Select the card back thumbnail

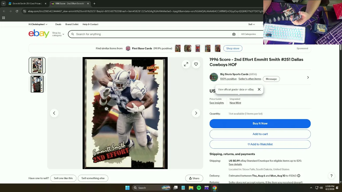click(37, 84)
